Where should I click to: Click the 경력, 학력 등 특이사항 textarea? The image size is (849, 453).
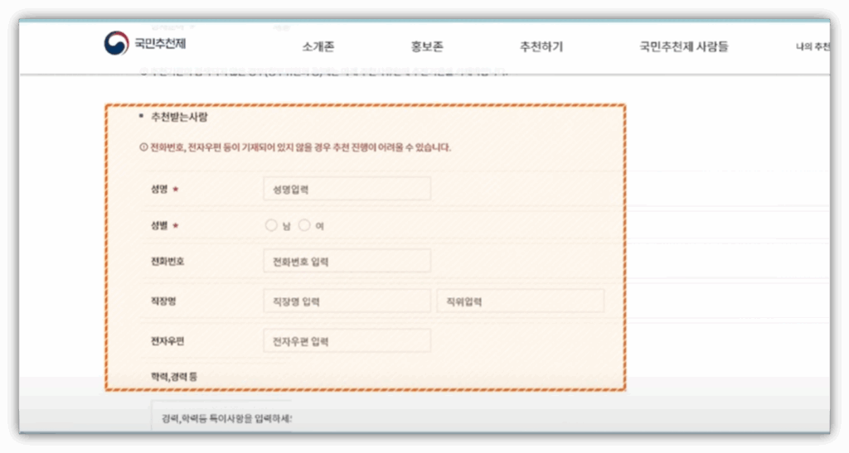pos(221,417)
